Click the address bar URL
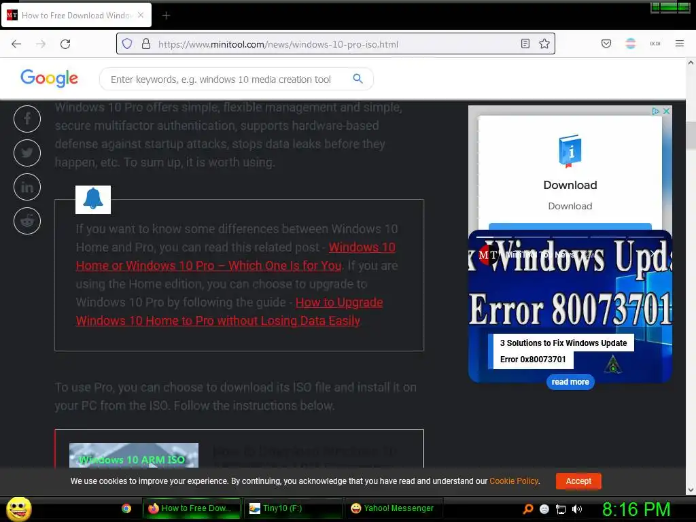Image resolution: width=696 pixels, height=522 pixels. (278, 44)
